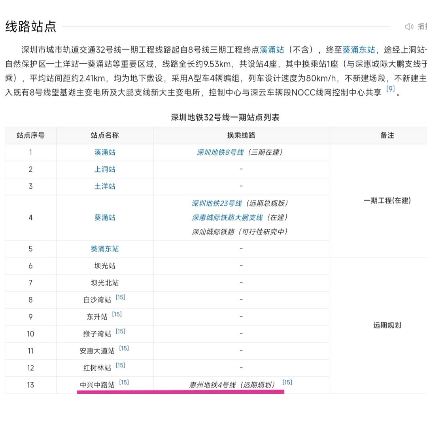Select station number 4 cell
427x421 pixels.
pyautogui.click(x=30, y=218)
